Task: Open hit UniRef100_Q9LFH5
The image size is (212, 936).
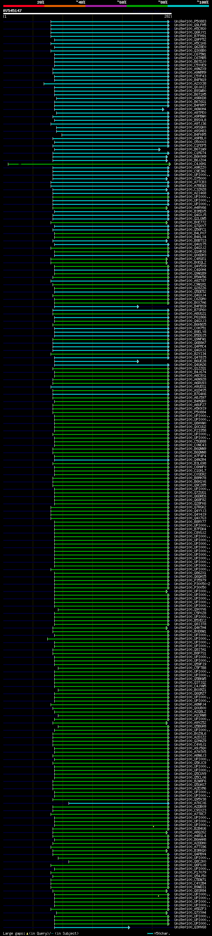Action: 190,25
